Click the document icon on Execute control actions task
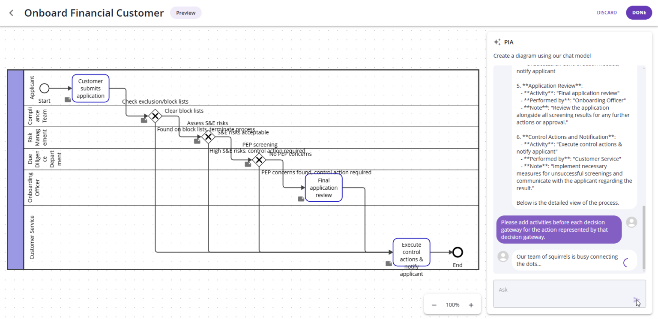The height and width of the screenshot is (319, 658). [388, 263]
